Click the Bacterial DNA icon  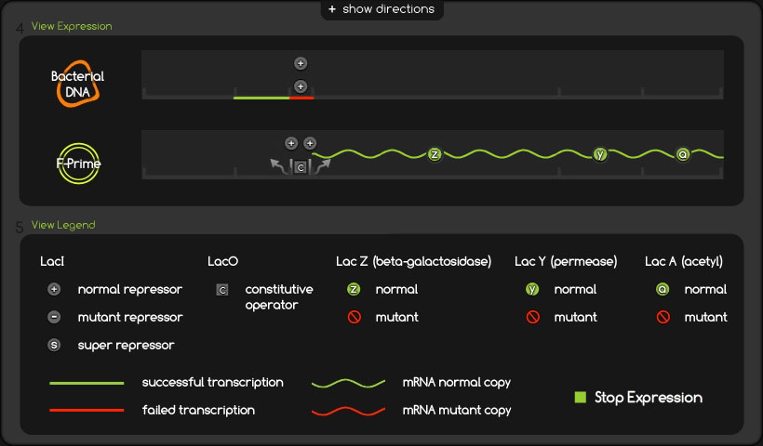point(76,83)
